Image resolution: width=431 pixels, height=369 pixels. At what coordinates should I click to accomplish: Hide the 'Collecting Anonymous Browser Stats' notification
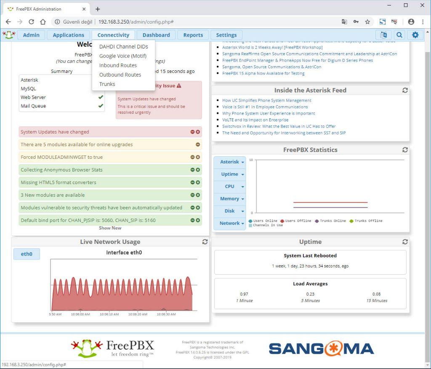point(193,170)
